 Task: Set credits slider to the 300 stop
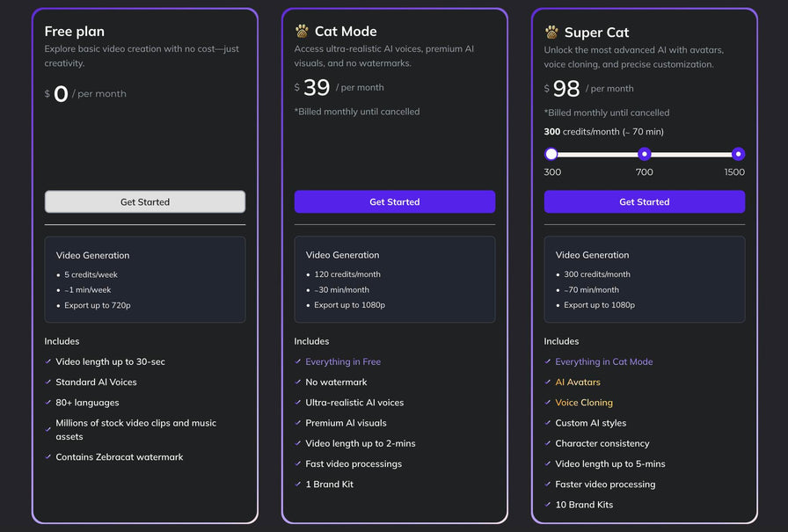coord(551,154)
